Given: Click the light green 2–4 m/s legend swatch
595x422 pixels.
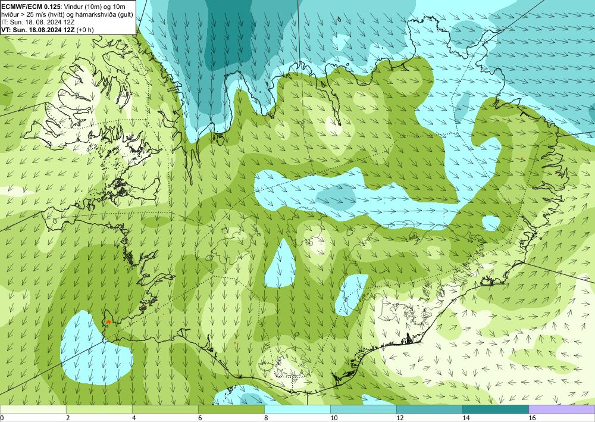Looking at the screenshot, I should 99,409.
